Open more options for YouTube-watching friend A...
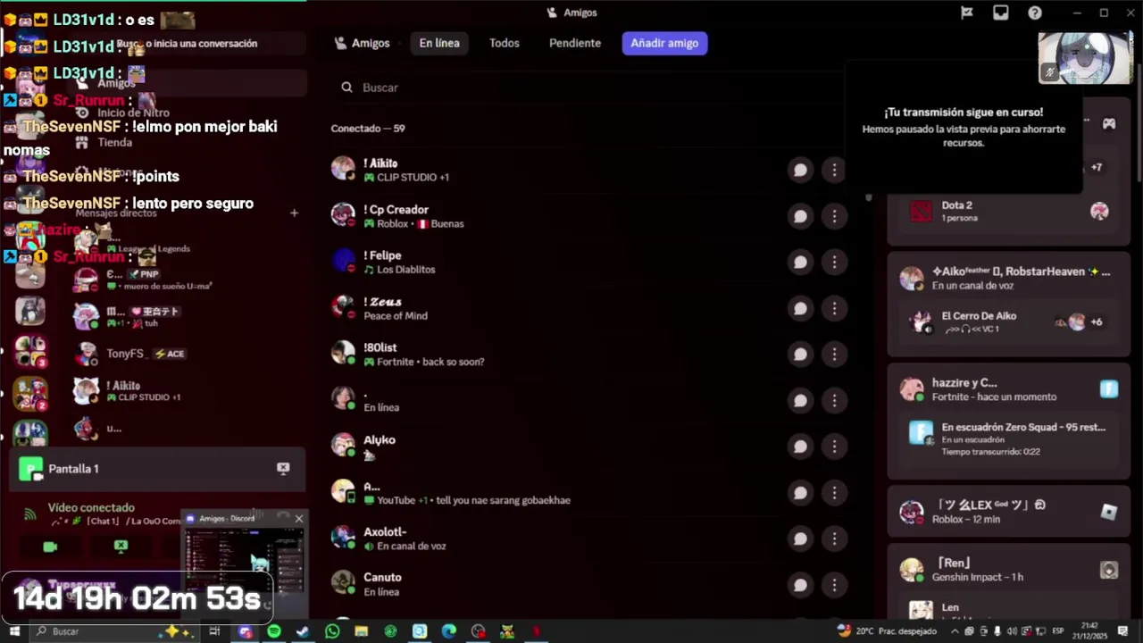Viewport: 1143px width, 643px height. pos(834,493)
